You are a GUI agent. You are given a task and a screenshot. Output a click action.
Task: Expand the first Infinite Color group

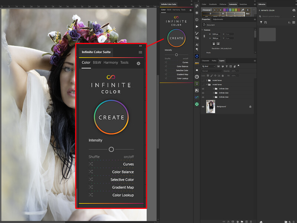pyautogui.click(x=213, y=89)
